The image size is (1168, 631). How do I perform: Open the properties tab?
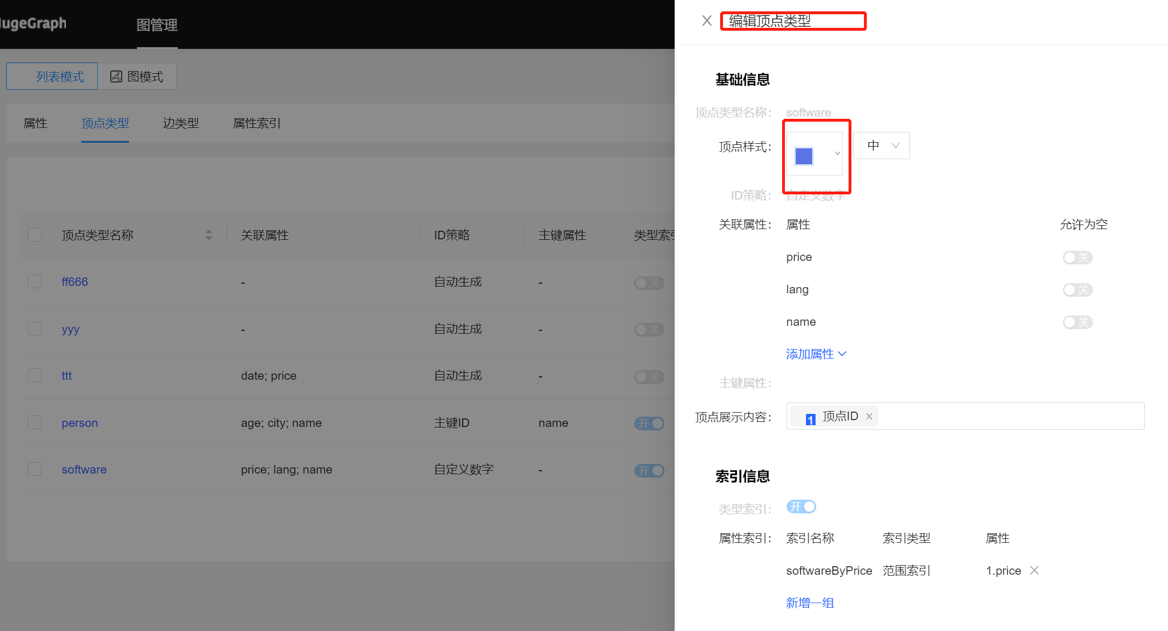tap(35, 123)
